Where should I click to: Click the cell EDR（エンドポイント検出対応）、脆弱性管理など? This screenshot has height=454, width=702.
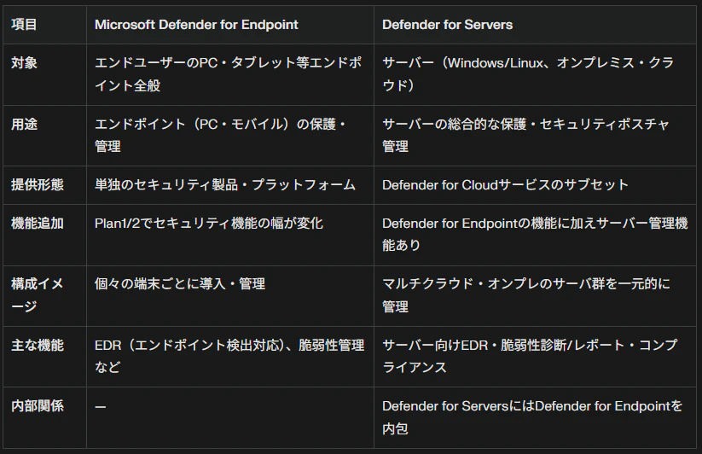point(230,357)
